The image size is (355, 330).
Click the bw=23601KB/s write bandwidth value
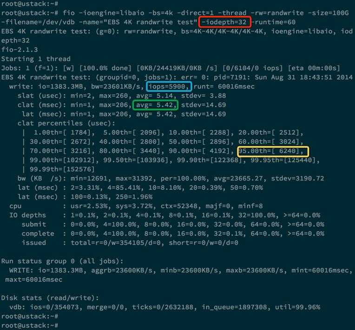[117, 87]
